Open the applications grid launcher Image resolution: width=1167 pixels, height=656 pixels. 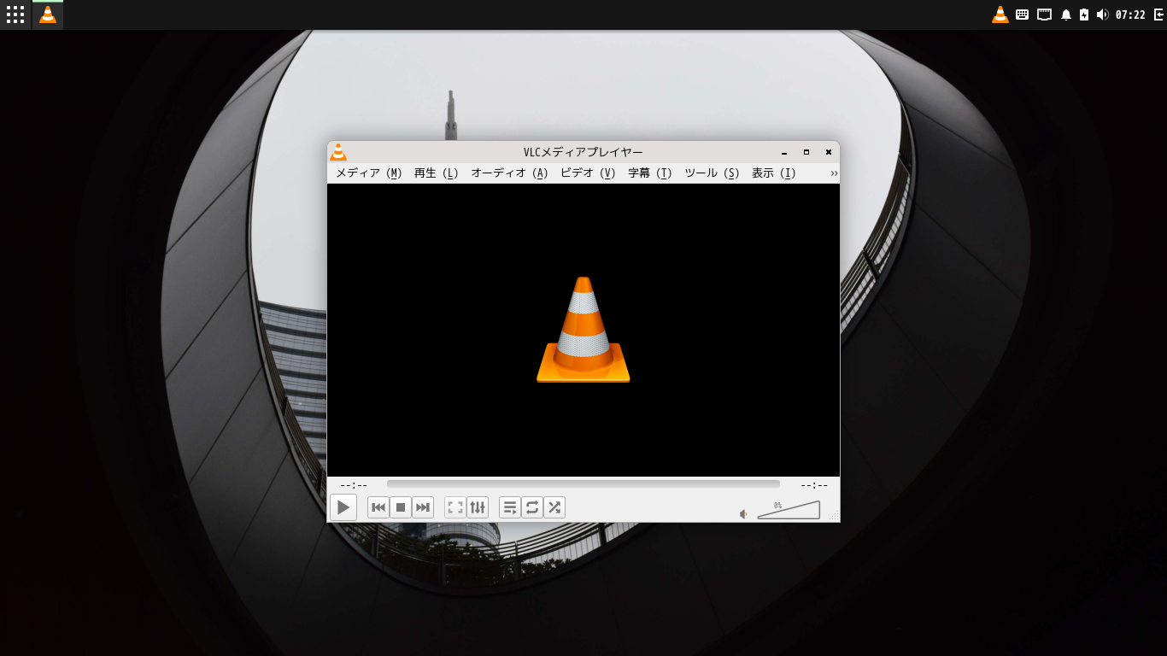tap(15, 15)
